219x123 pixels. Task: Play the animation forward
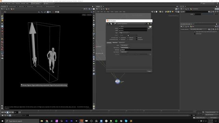click(x=10, y=112)
